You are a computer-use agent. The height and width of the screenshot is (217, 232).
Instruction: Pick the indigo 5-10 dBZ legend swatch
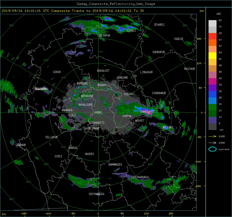pos(212,120)
